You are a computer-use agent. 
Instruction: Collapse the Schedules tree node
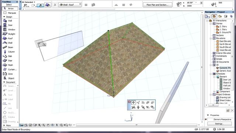click(211, 74)
